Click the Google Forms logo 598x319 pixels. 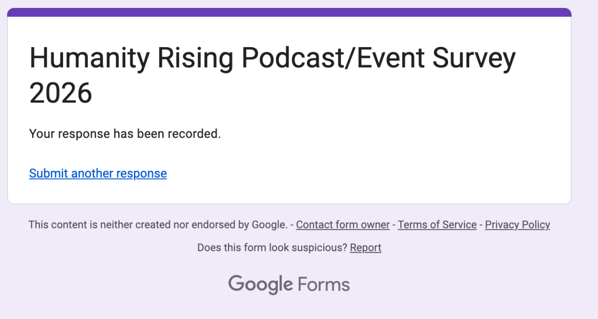tap(289, 284)
